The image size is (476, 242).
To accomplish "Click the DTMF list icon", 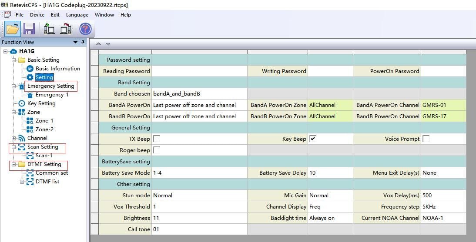I will click(x=30, y=182).
